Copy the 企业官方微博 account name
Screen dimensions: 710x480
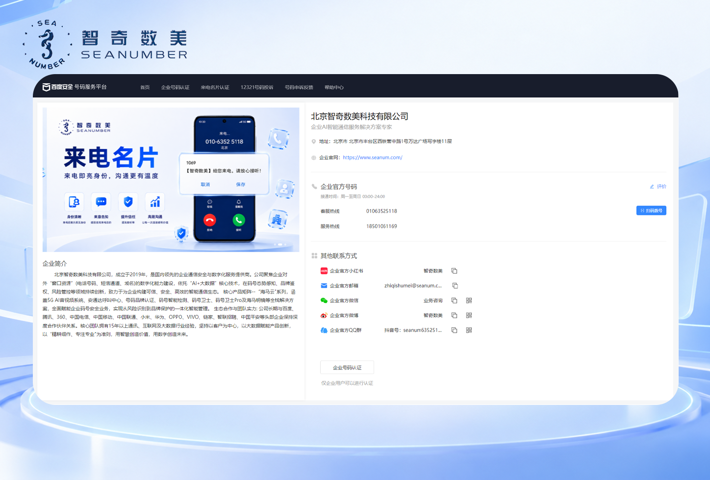click(x=455, y=316)
